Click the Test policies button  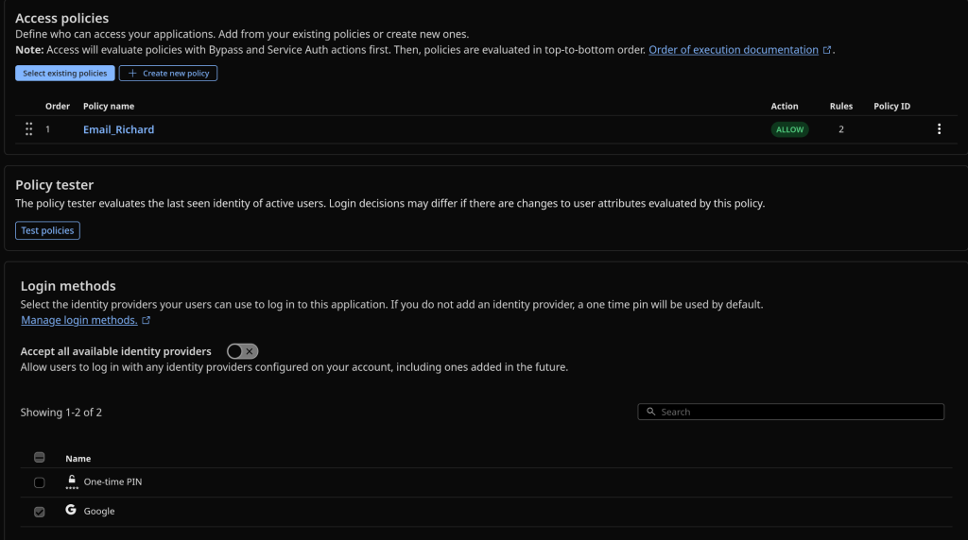pos(47,230)
